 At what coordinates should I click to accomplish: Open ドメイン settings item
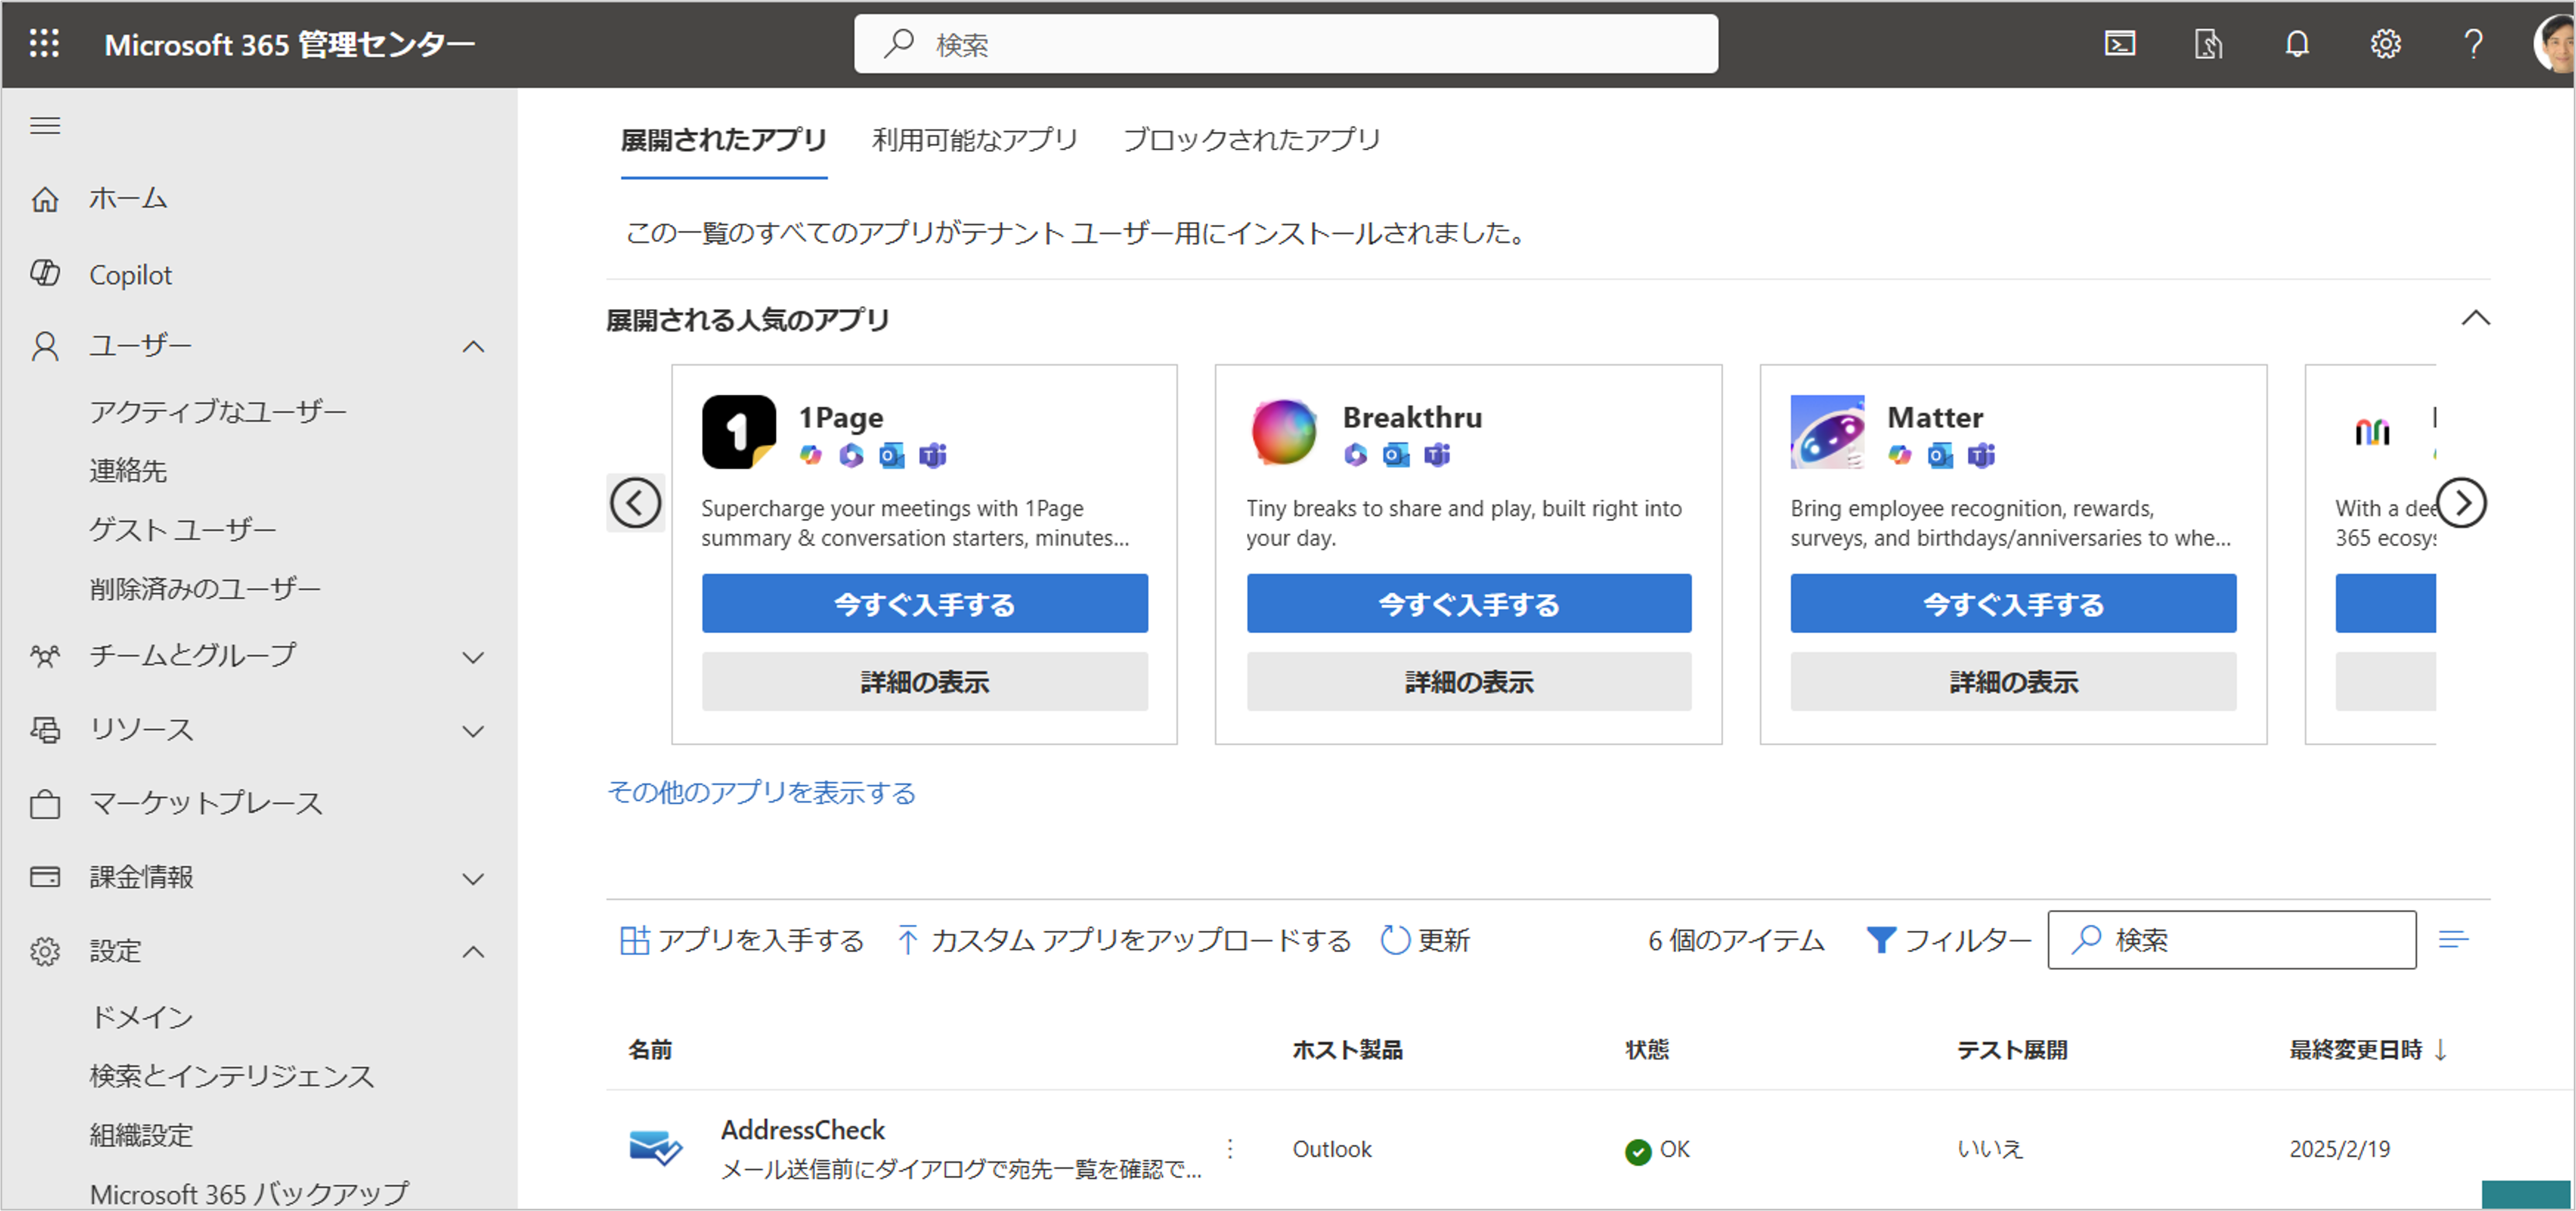pyautogui.click(x=142, y=1017)
